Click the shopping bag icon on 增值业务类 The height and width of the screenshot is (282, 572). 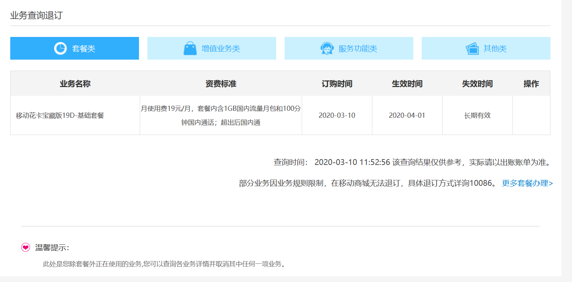190,48
